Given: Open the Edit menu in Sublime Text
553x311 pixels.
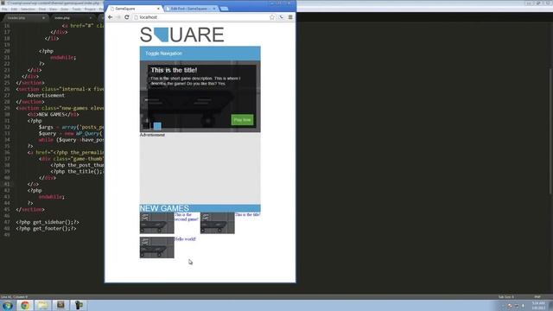Looking at the screenshot, I should [x=14, y=10].
